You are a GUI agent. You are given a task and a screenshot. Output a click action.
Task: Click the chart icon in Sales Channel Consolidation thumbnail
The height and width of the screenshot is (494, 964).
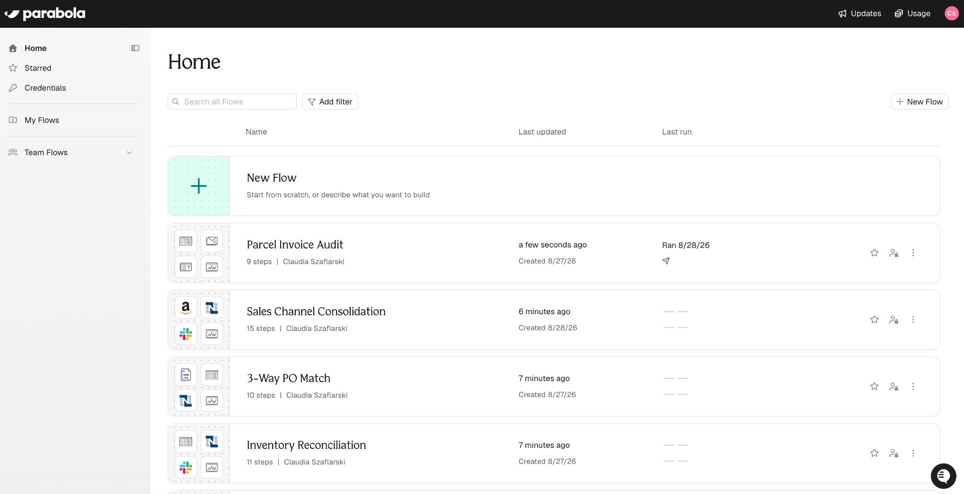pos(212,334)
